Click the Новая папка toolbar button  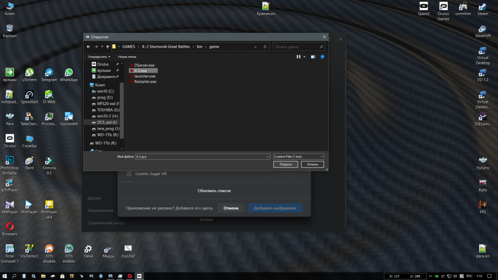coord(127,57)
